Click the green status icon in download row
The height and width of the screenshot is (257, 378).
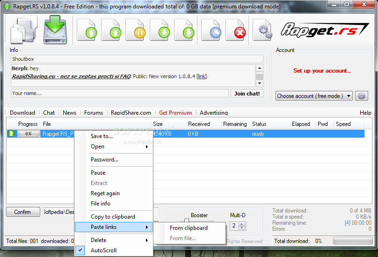pyautogui.click(x=11, y=133)
